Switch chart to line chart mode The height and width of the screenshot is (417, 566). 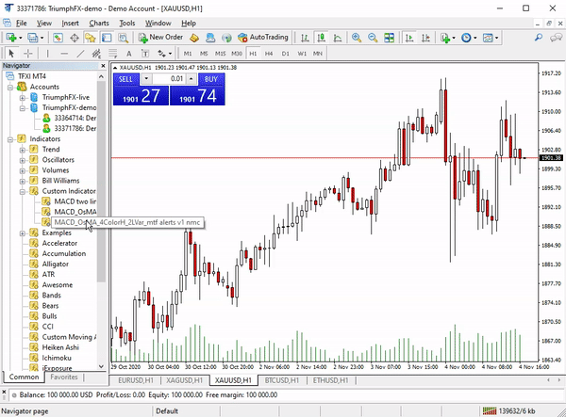338,38
